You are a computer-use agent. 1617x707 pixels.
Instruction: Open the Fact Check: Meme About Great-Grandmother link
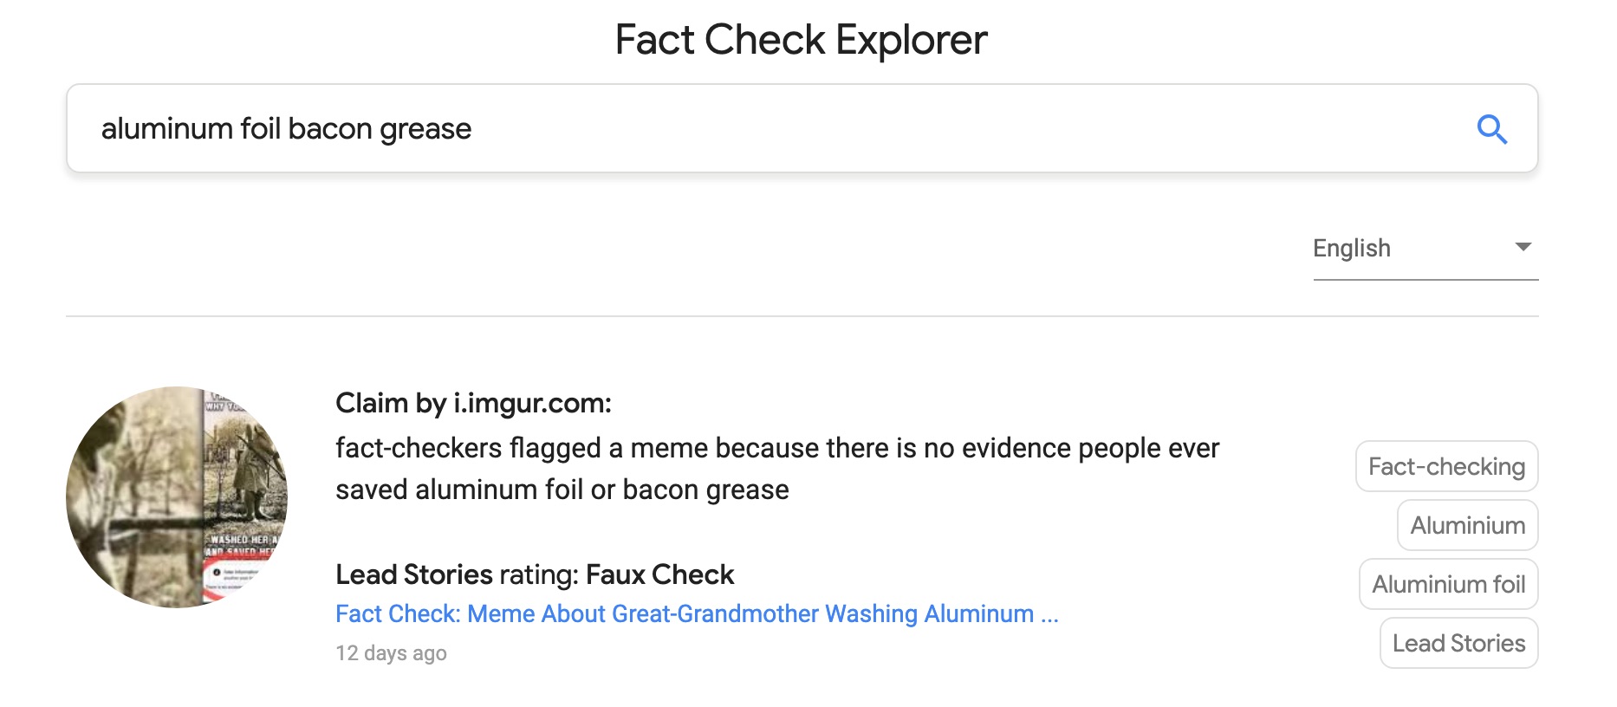[697, 613]
